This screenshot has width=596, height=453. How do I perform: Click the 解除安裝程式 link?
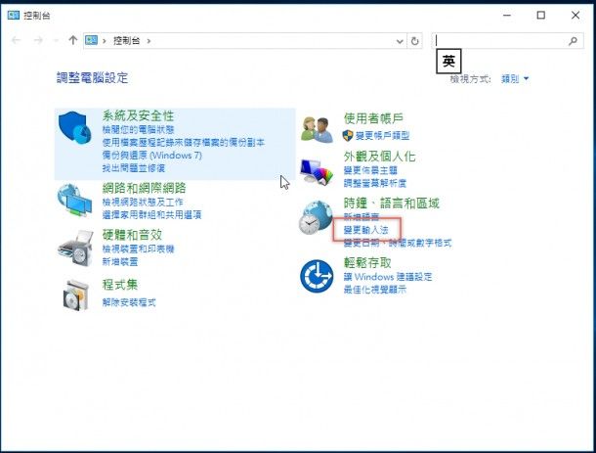(129, 302)
